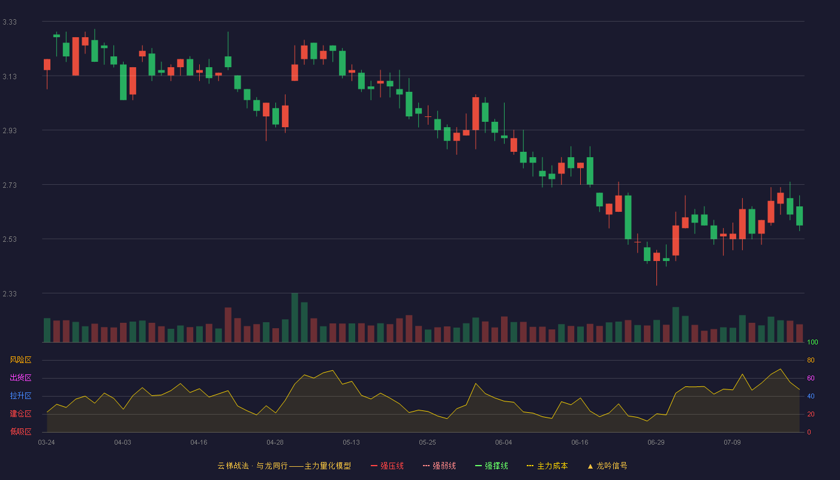Image resolution: width=840 pixels, height=480 pixels.
Task: Click the red 0 indicator scale value
Action: [809, 432]
